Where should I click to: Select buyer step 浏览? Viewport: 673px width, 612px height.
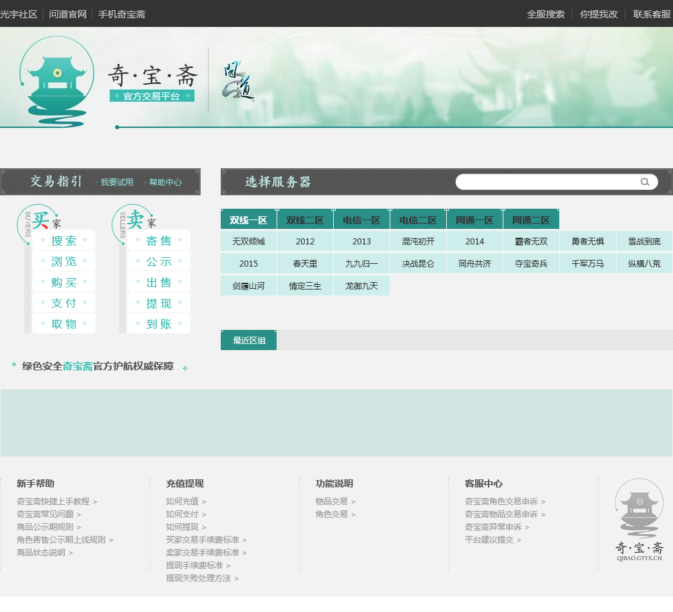64,261
